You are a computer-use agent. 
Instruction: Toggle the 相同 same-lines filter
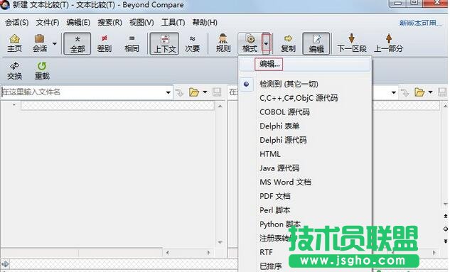coord(132,43)
